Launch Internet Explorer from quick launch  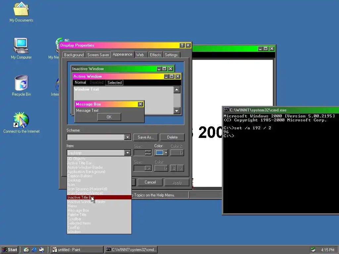34,250
